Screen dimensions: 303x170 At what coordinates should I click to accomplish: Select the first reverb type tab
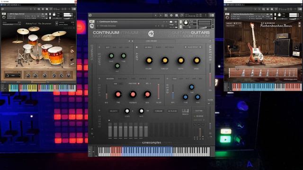click(175, 79)
